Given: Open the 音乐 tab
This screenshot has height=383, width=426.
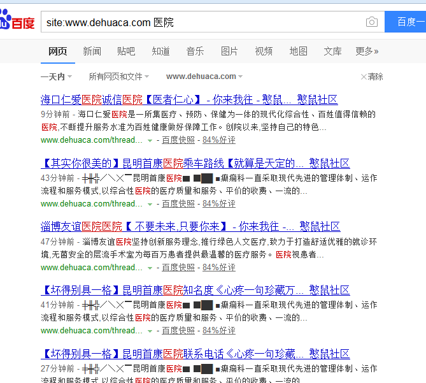Looking at the screenshot, I should click(x=195, y=51).
